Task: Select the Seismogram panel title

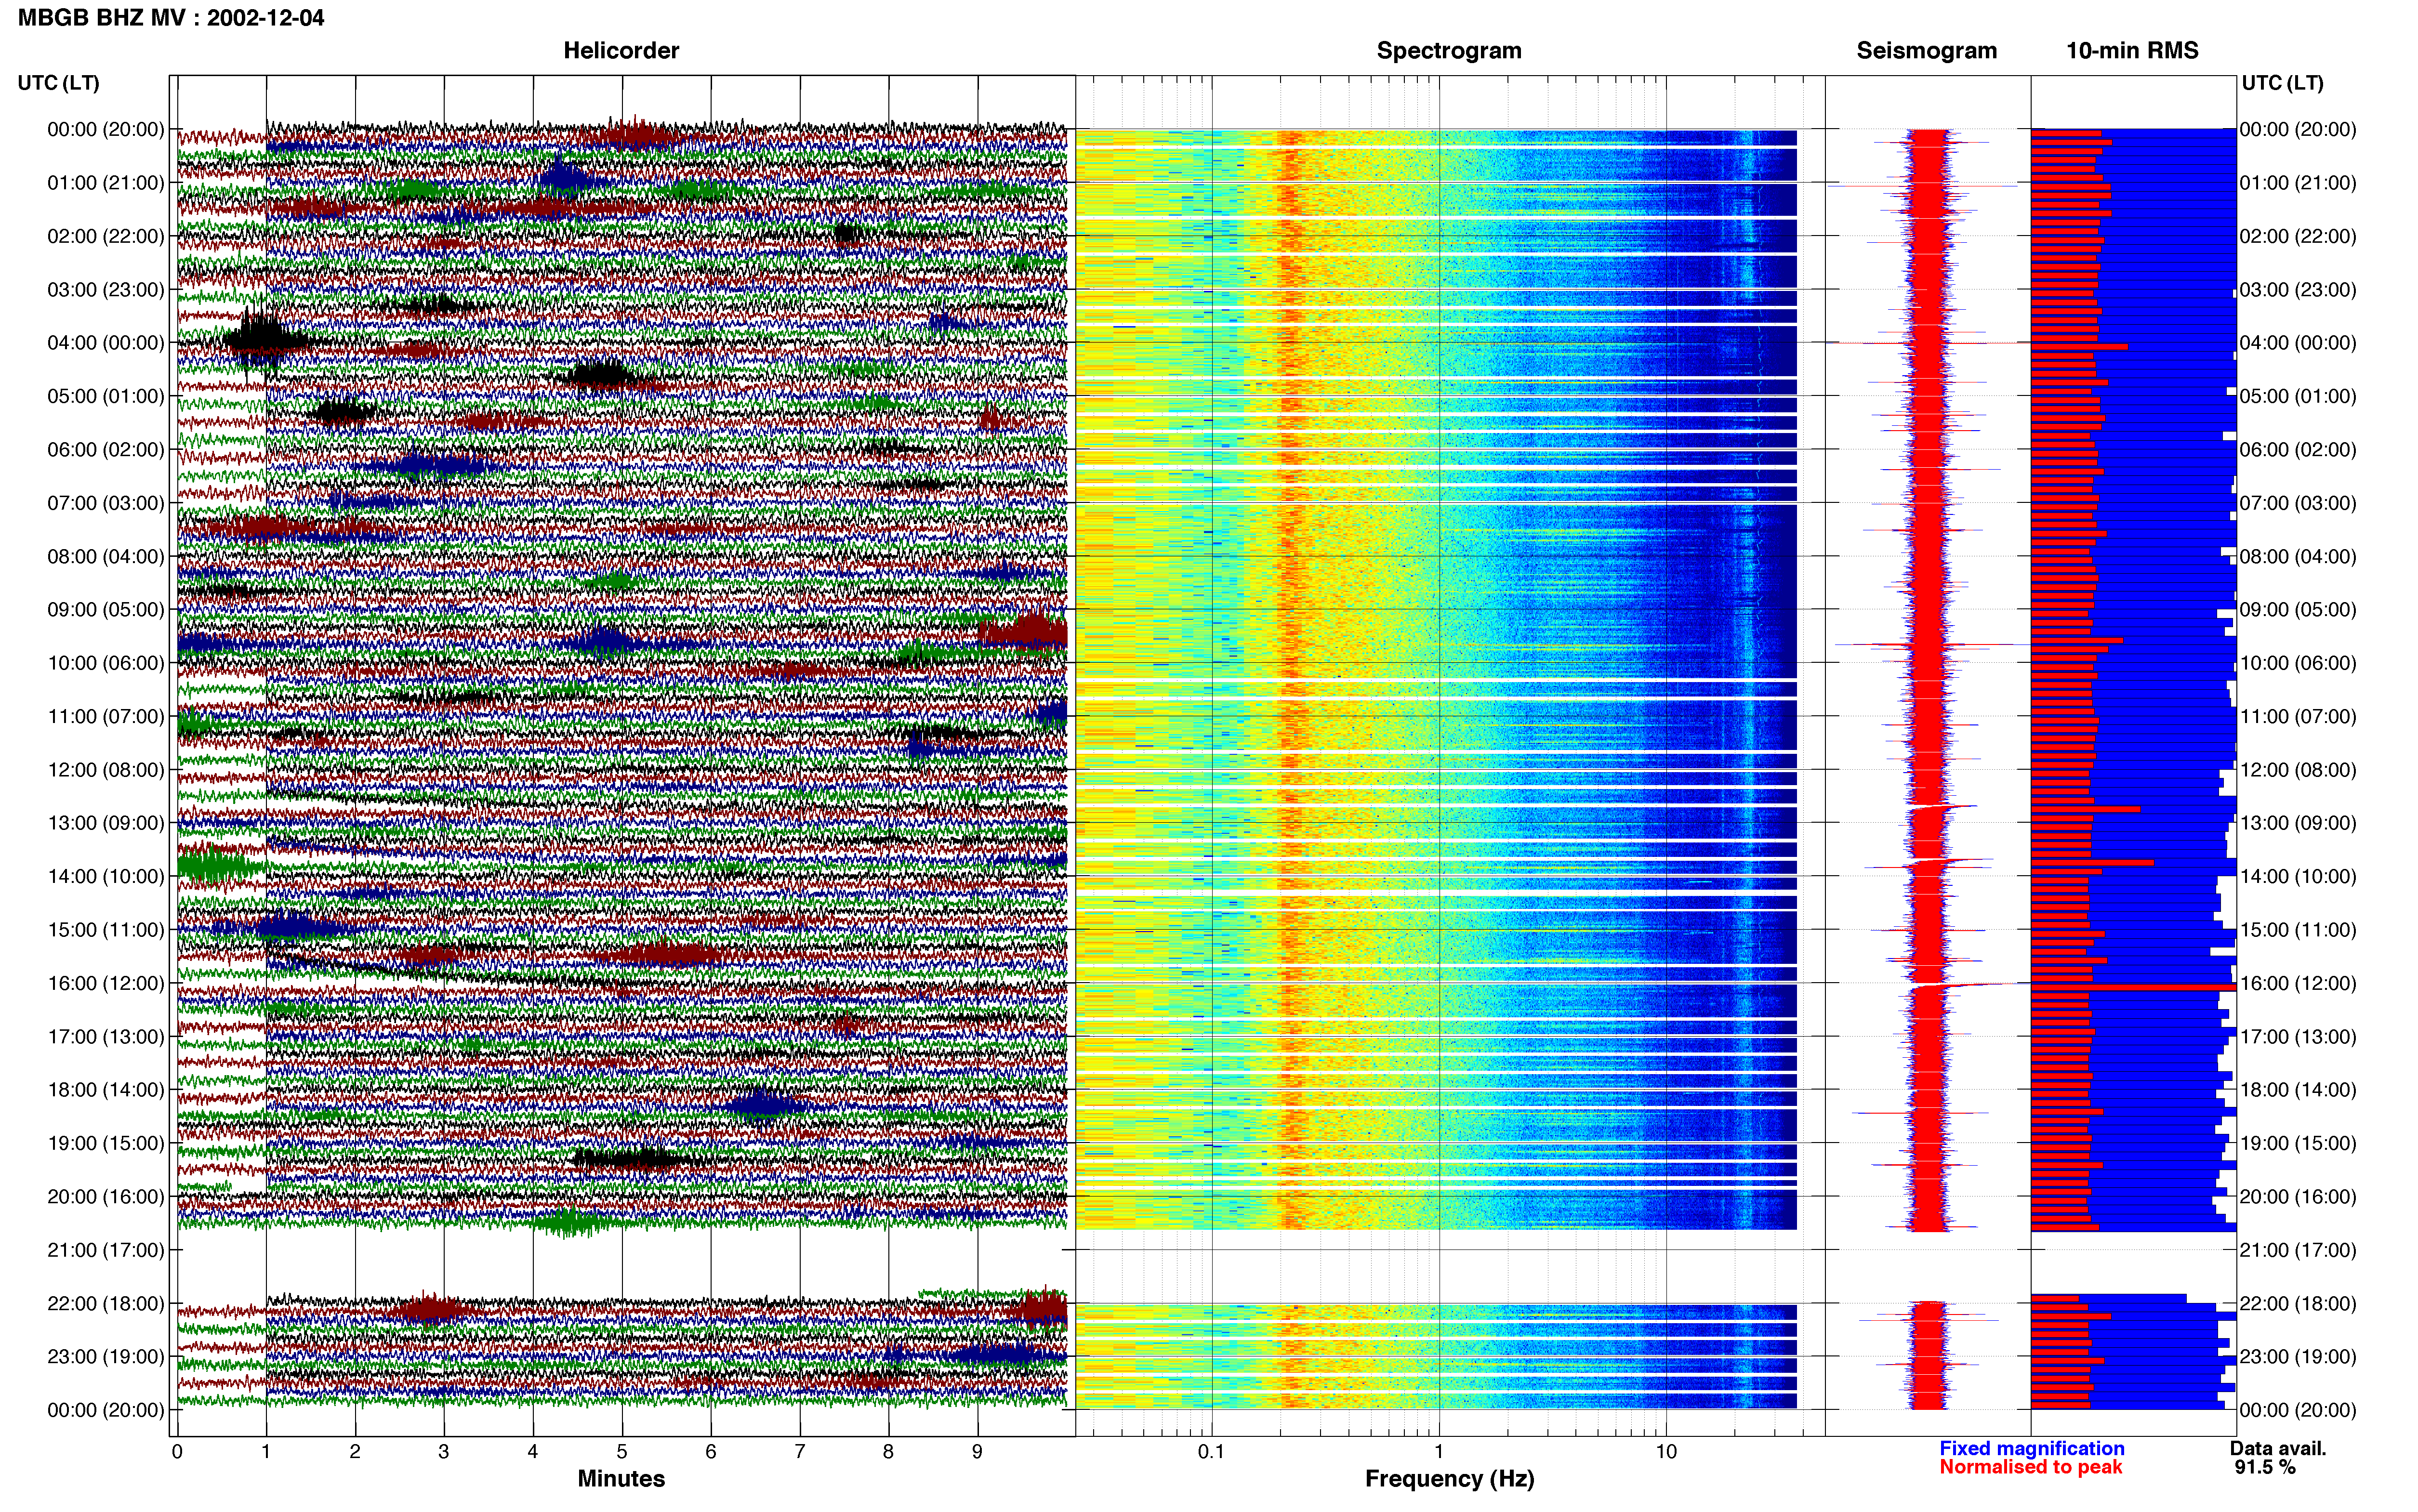Action: click(x=1926, y=50)
